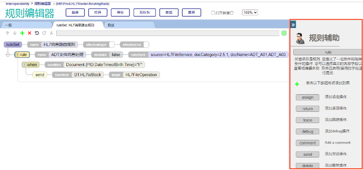Click the fx expression editor icon

[x=51, y=33]
